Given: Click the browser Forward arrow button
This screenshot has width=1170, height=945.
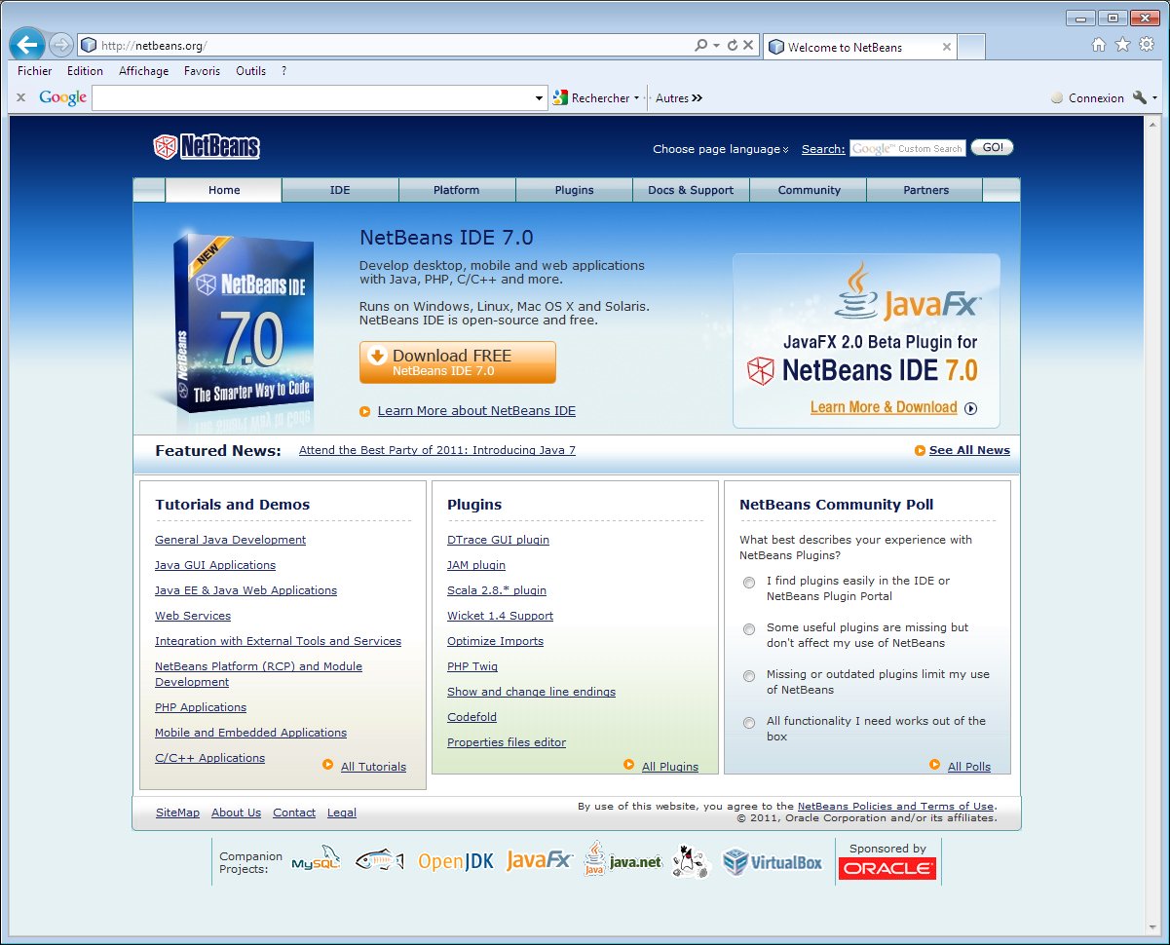Looking at the screenshot, I should (x=60, y=45).
